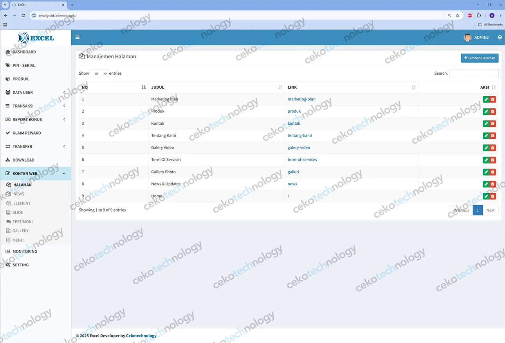Click the globe icon in top header
The height and width of the screenshot is (343, 505).
click(500, 38)
